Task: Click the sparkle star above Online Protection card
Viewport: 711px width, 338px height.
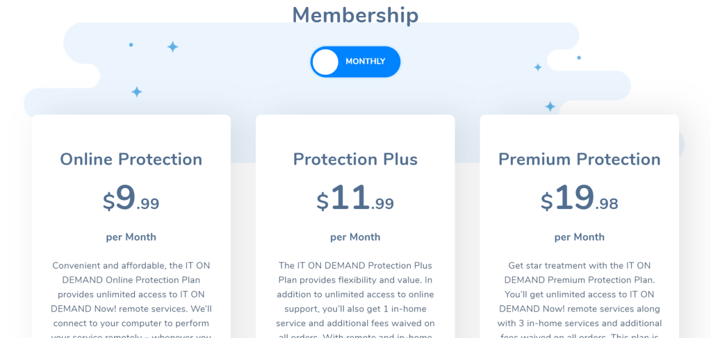Action: 137,92
